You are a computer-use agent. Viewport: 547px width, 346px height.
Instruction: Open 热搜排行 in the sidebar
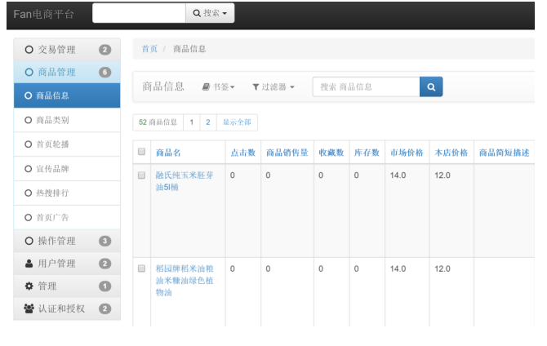(67, 193)
